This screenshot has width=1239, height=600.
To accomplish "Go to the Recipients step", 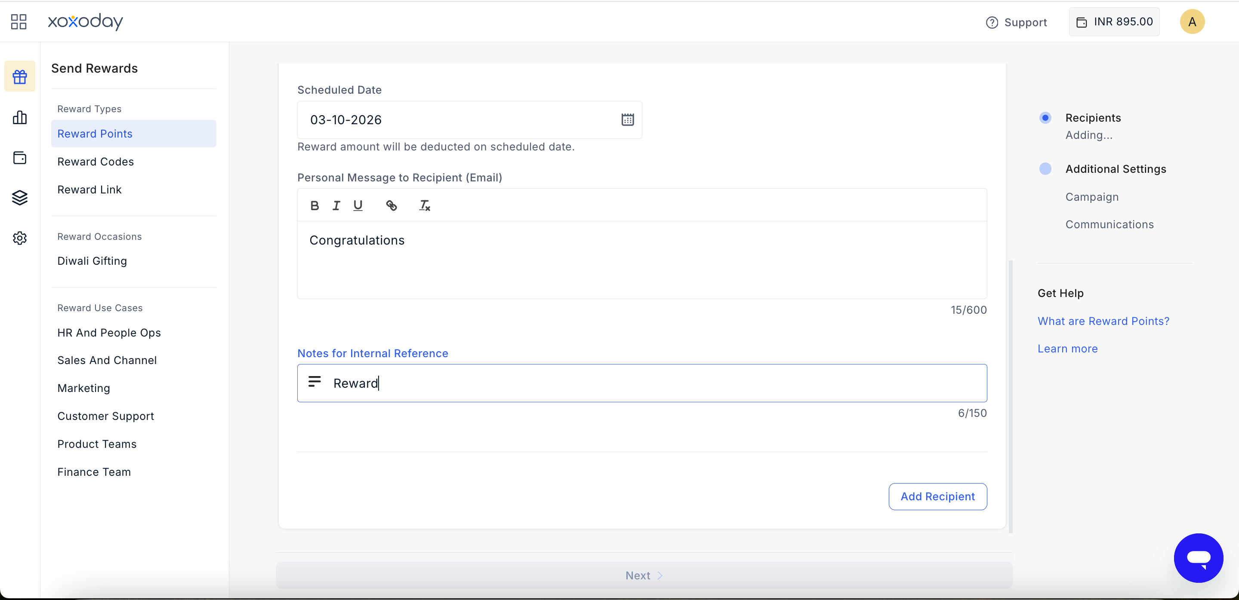I will click(1093, 118).
